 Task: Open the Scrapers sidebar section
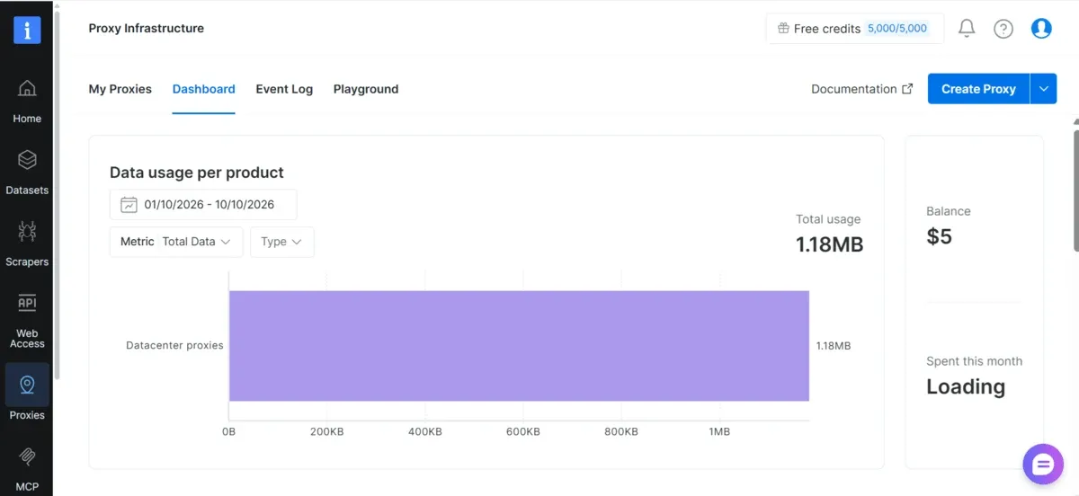27,244
